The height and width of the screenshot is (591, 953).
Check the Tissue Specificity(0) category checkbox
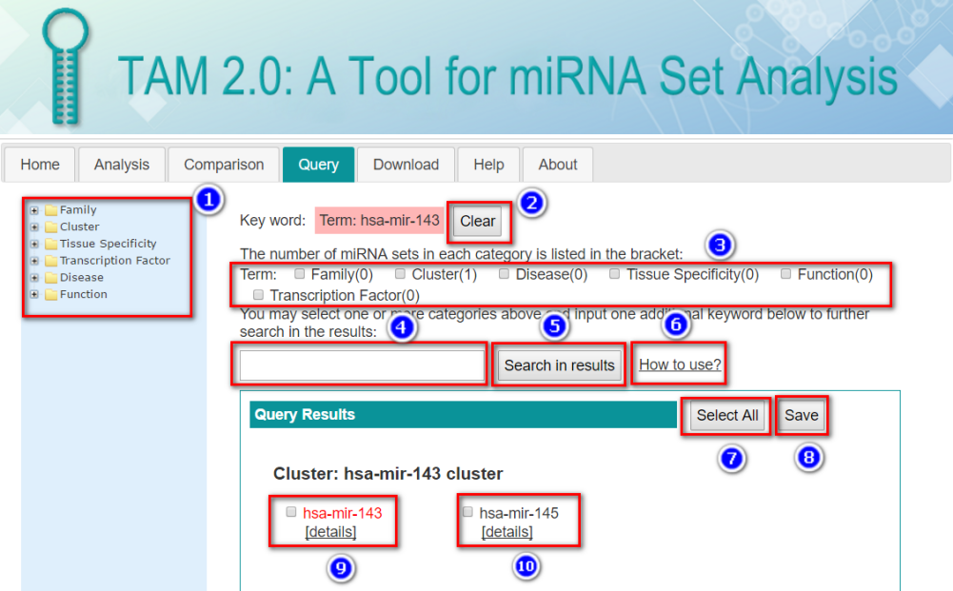[614, 274]
